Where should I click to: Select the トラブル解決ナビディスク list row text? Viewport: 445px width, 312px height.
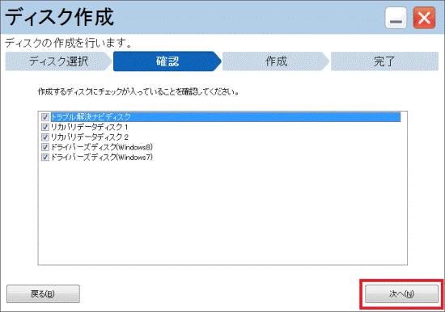91,117
